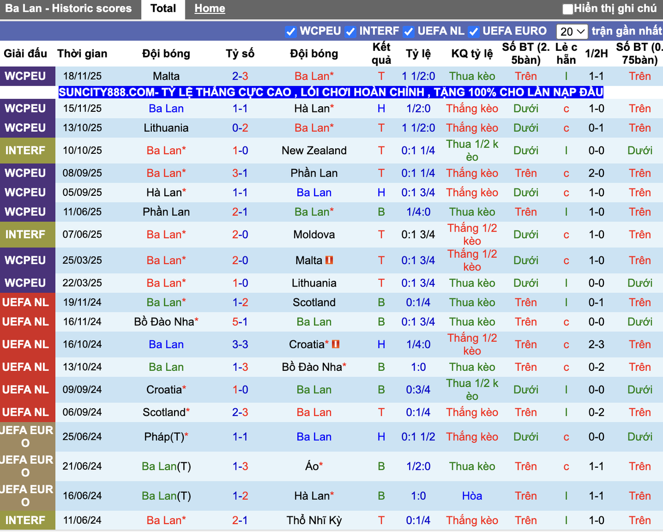Viewport: 663px width, 532px height.
Task: Click INTERF label on 11/06/24
Action: coord(25,520)
